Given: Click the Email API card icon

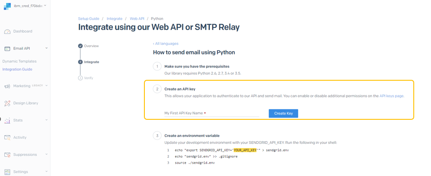Looking at the screenshot, I should 7,49.
